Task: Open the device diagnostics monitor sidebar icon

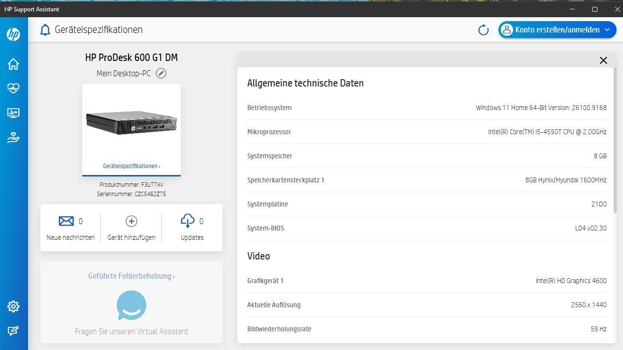Action: pyautogui.click(x=13, y=113)
